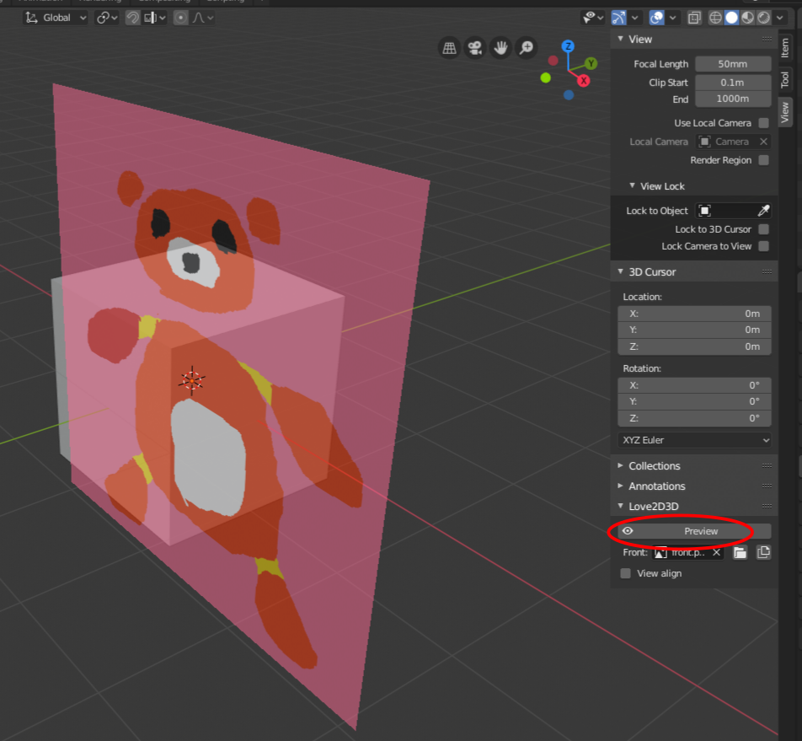Collapse the Love2D3D panel
Image resolution: width=802 pixels, height=741 pixels.
coord(620,506)
